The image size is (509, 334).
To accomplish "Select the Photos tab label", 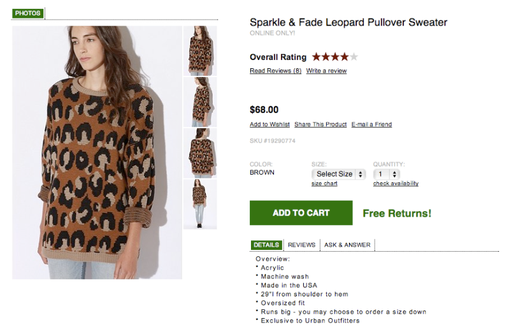I will point(27,13).
